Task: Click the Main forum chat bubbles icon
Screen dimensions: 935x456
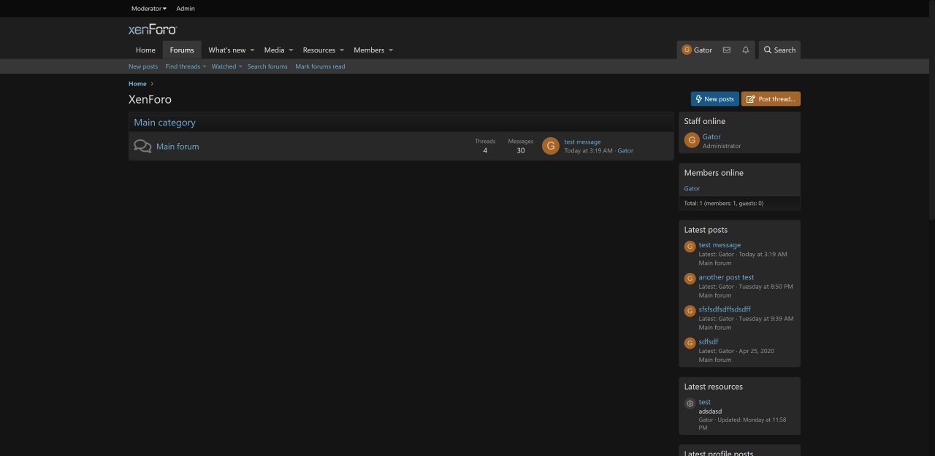Action: pos(142,147)
